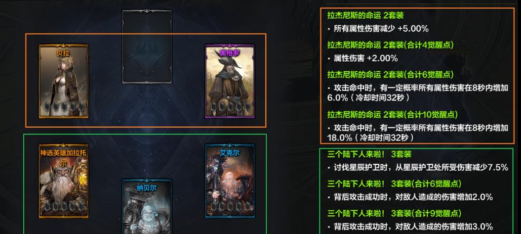The height and width of the screenshot is (234, 521).
Task: Select the 艾克尔 card
Action: [230, 180]
